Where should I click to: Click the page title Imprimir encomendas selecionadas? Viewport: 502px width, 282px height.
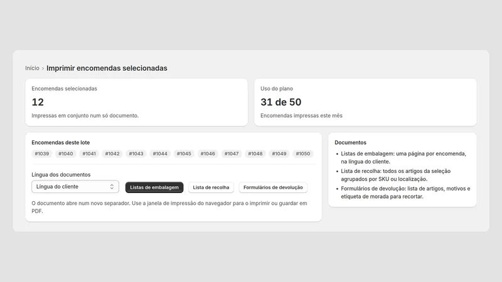point(107,68)
